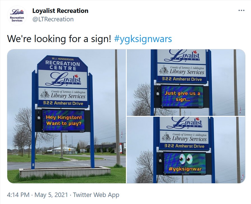Viewport: 251px width, 204px height.
Task: Click the "#ygksignwar" text on the LED display
Action: tap(185, 169)
